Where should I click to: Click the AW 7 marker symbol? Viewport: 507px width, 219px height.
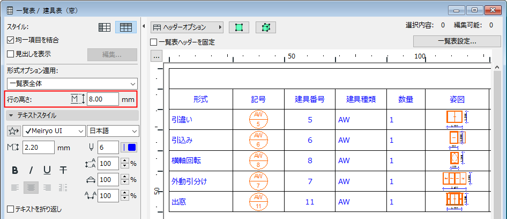(x=259, y=181)
